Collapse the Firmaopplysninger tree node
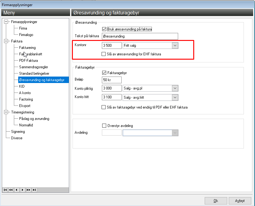 click(6, 22)
